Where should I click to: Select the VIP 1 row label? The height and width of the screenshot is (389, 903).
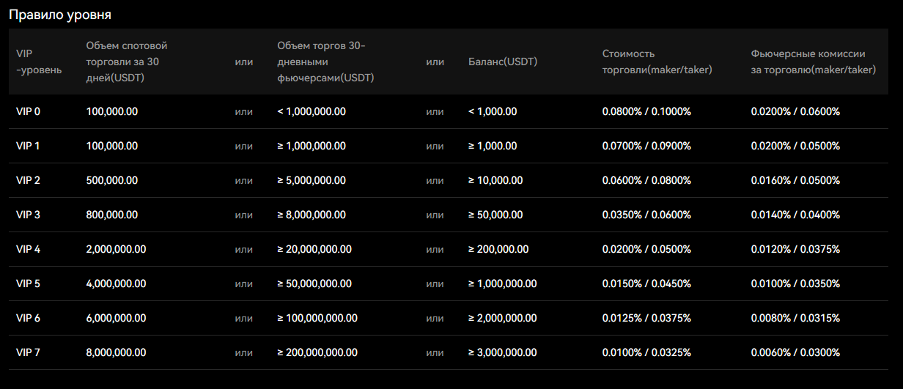(28, 146)
